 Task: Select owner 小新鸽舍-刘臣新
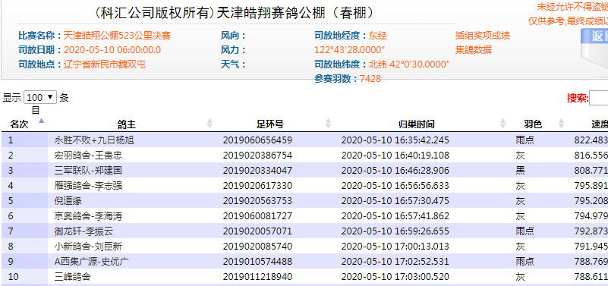(88, 247)
